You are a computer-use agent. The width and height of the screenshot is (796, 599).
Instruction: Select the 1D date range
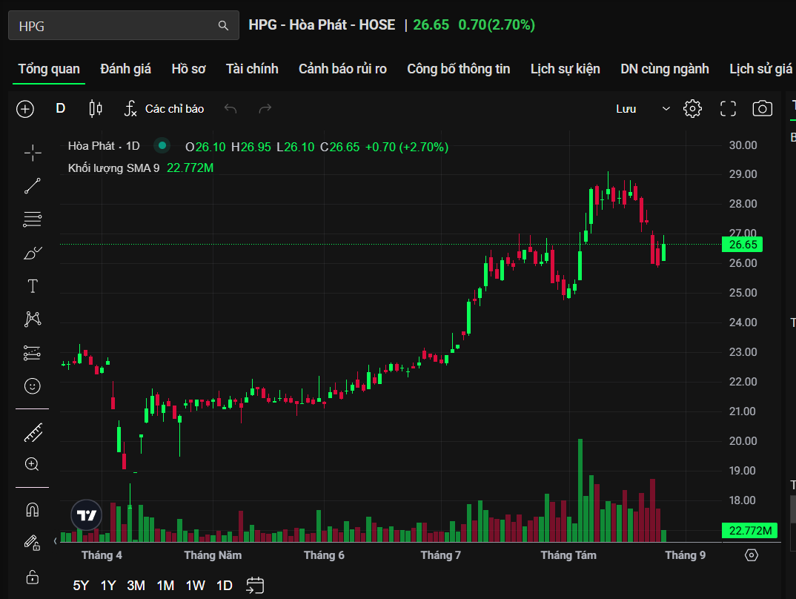pyautogui.click(x=225, y=586)
